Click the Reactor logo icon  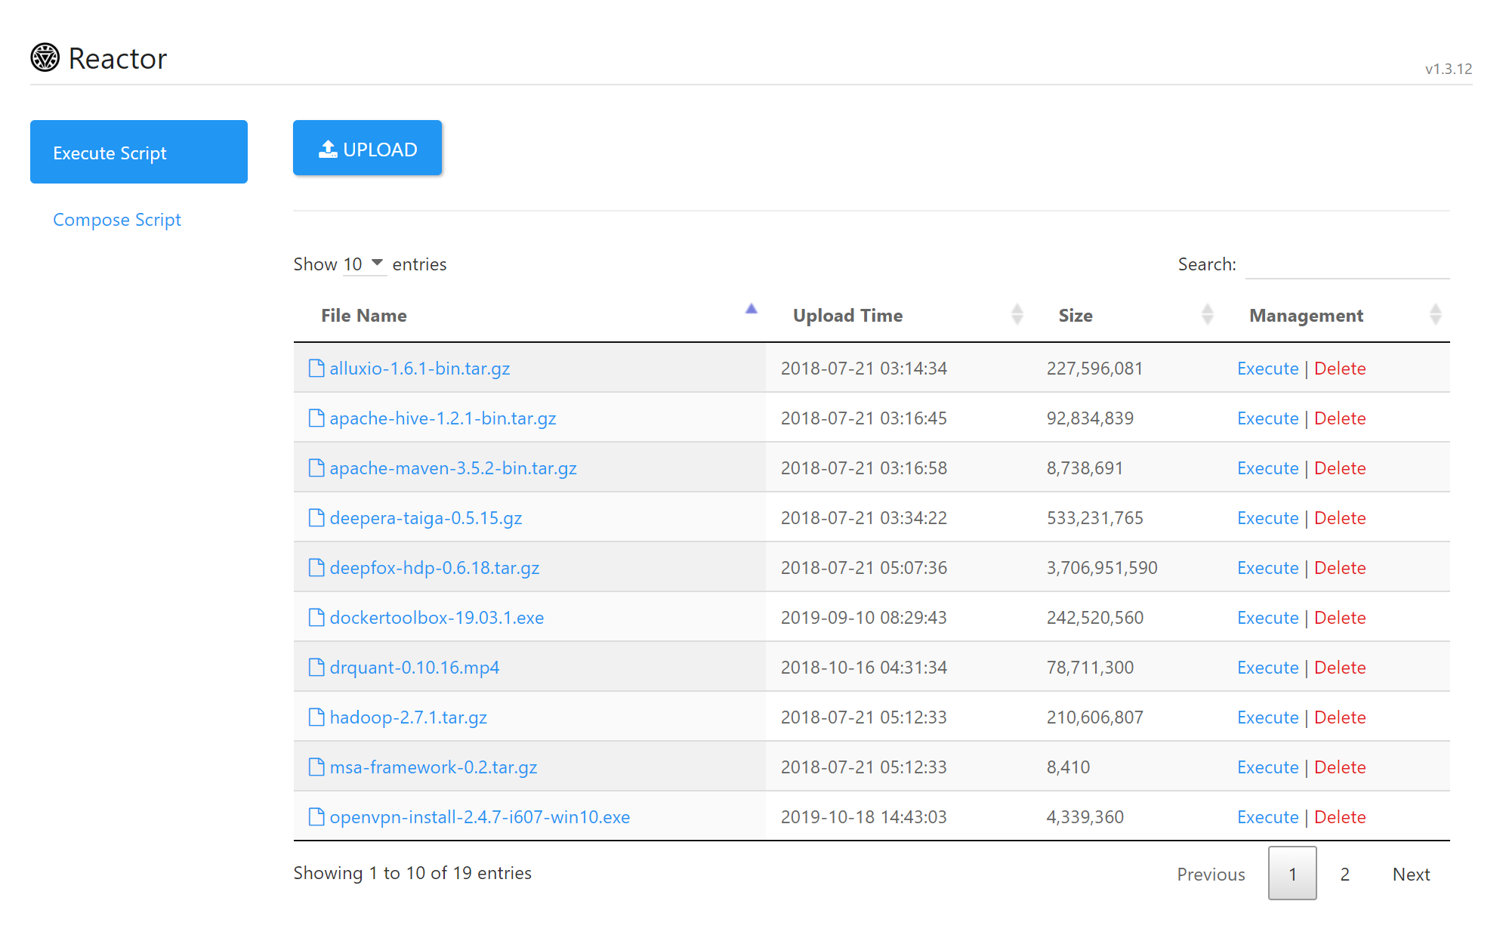point(45,57)
